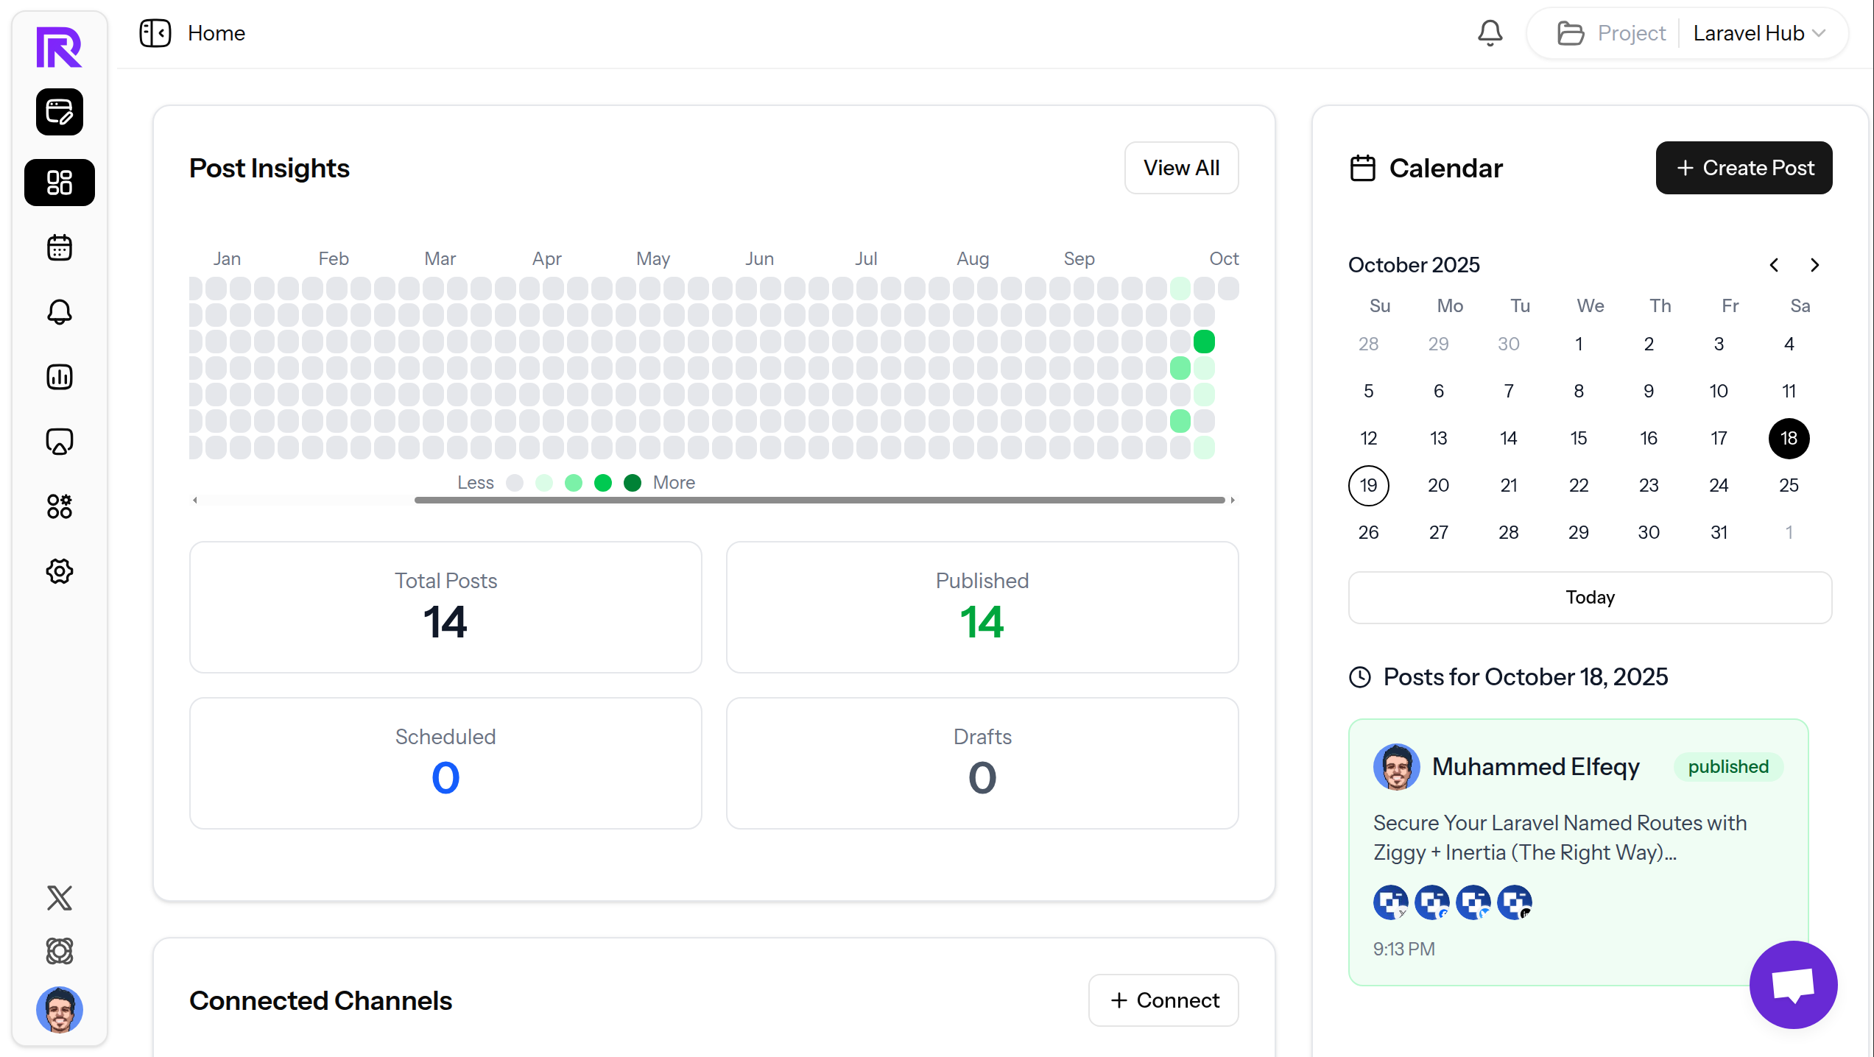
Task: Open settings gear sidebar icon
Action: tap(60, 571)
